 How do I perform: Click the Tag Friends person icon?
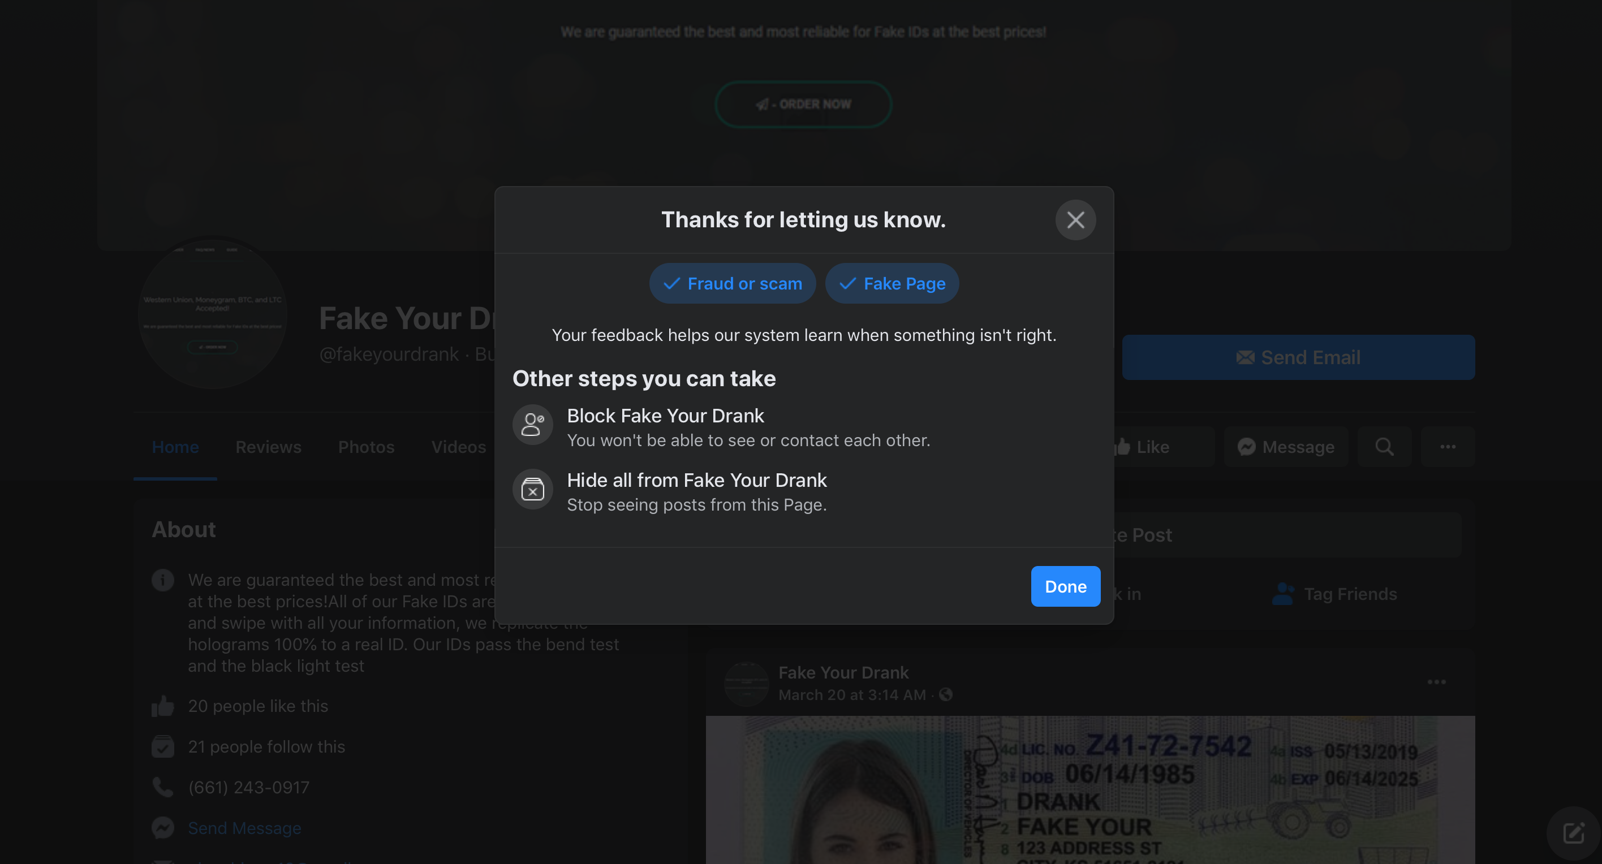1284,594
